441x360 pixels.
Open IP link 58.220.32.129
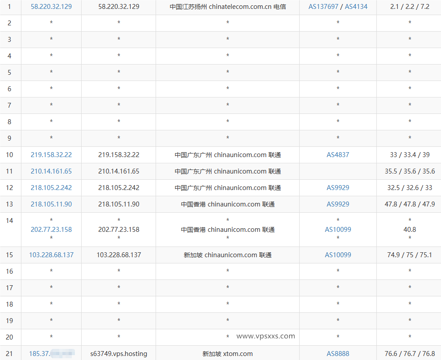coord(51,7)
